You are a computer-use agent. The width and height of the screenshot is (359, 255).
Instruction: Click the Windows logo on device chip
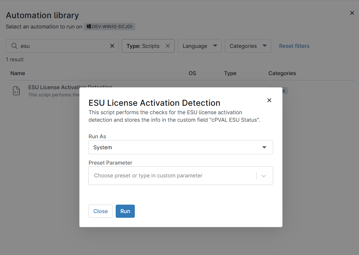coord(89,27)
